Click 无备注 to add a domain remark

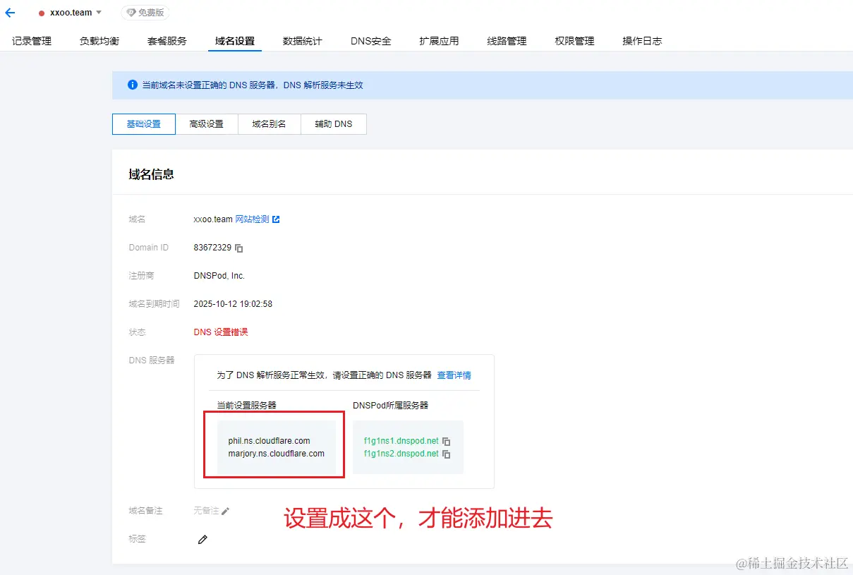208,510
